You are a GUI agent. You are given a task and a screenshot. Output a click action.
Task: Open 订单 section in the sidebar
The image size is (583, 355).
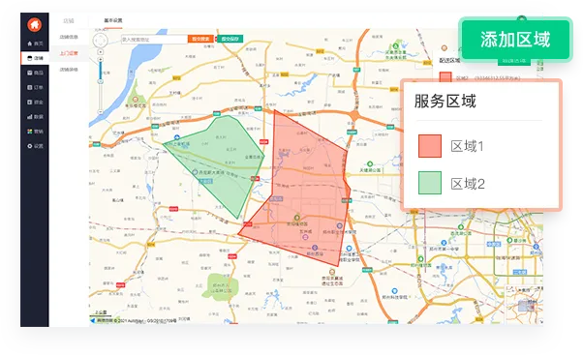tap(35, 87)
